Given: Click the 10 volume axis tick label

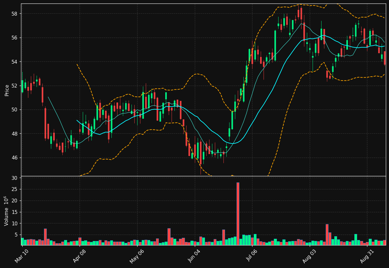Looking at the screenshot, I should (15, 224).
